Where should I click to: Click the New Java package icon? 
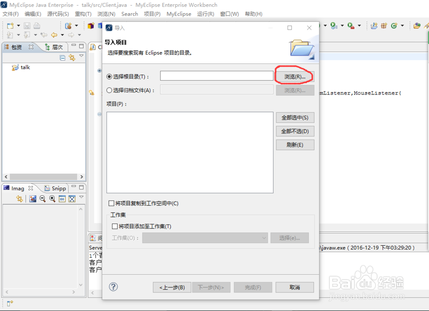(x=384, y=26)
